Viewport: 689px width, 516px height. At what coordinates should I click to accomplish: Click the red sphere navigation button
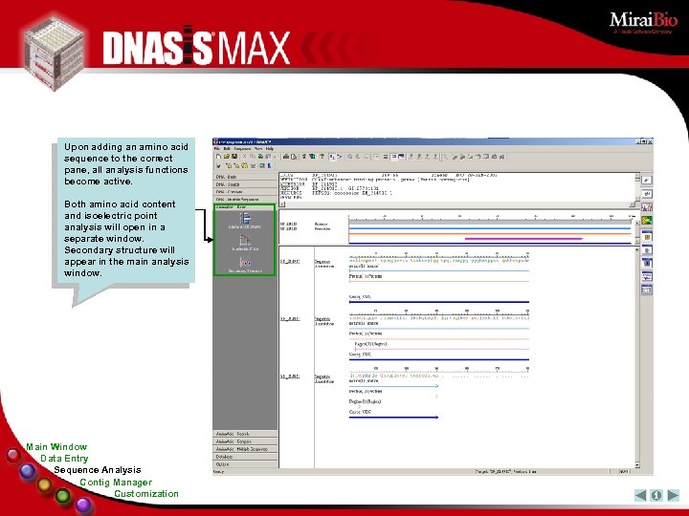pyautogui.click(x=13, y=455)
